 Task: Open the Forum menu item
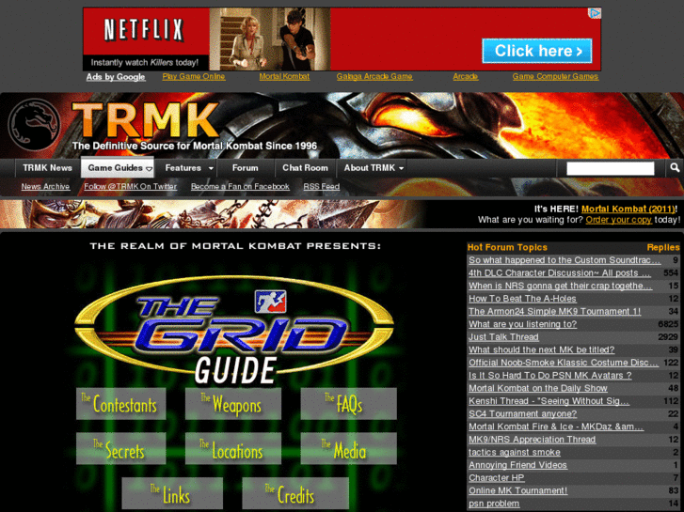pos(246,168)
